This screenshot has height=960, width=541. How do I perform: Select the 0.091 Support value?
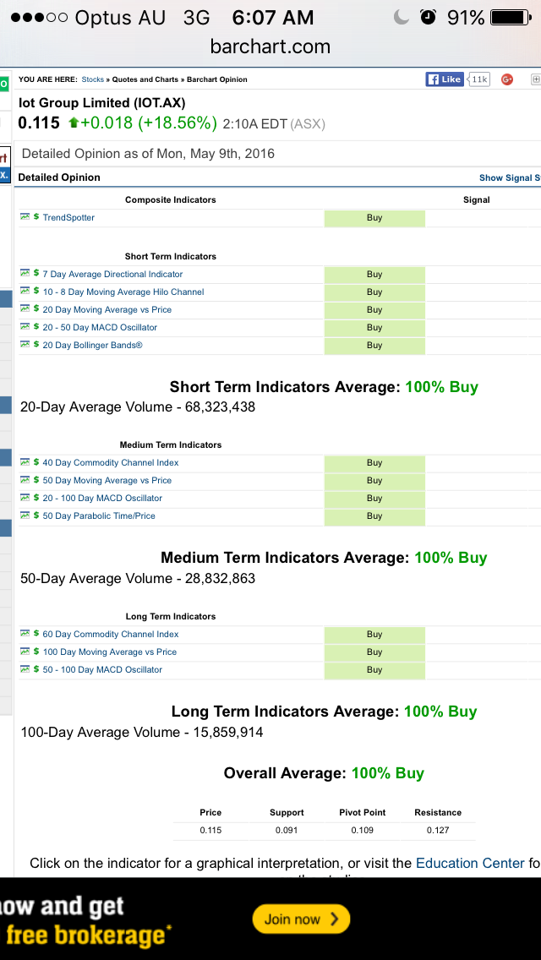(287, 830)
